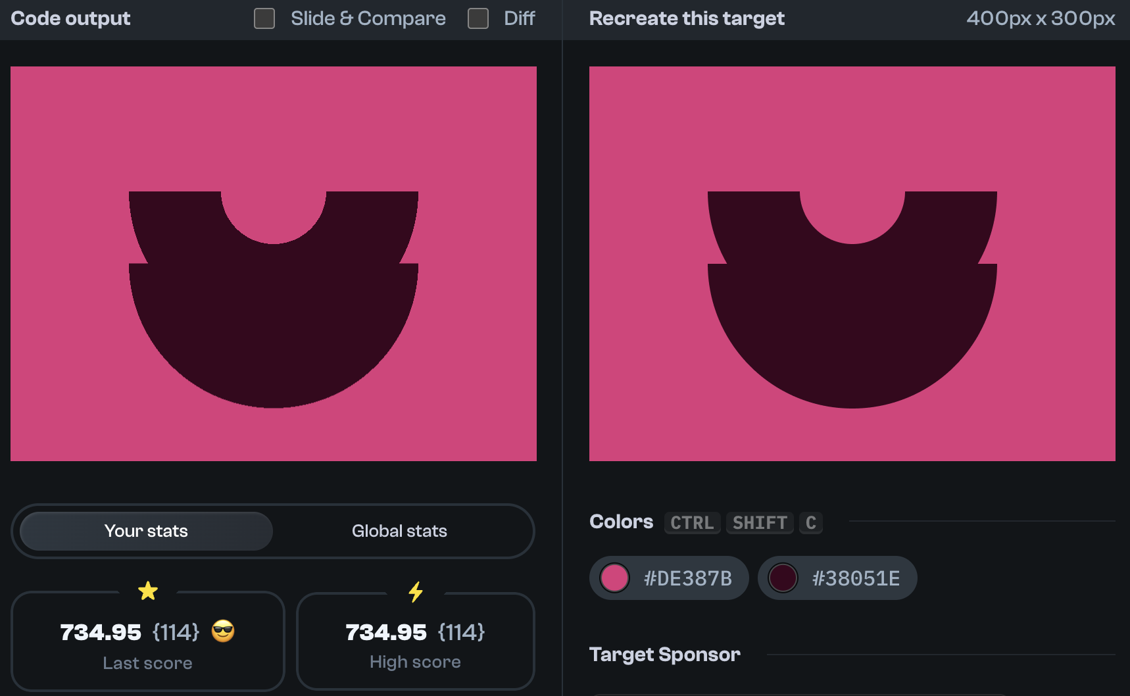Click the Target Sponsor heading

click(665, 655)
